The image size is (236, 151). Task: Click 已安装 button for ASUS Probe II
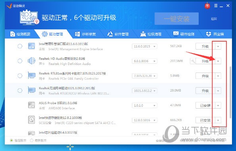click(x=205, y=105)
